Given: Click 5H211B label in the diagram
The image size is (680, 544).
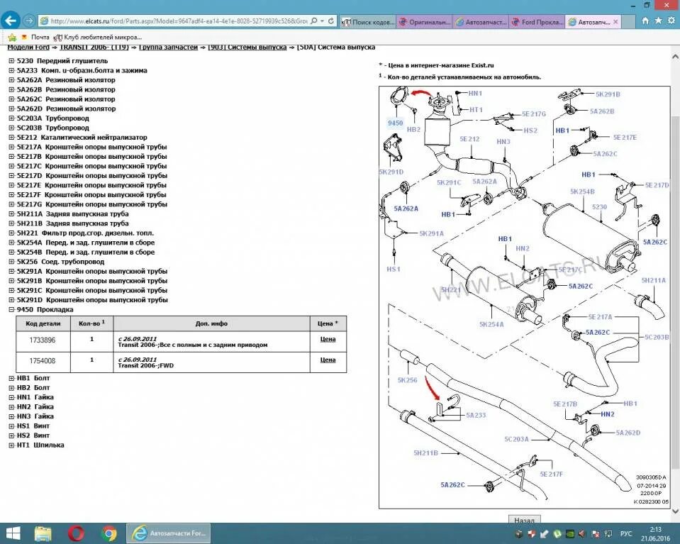Looking at the screenshot, I should click(x=426, y=453).
